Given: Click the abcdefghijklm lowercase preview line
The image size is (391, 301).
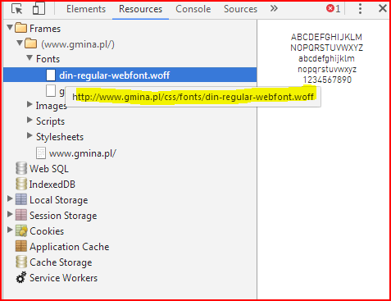Looking at the screenshot, I should tap(326, 58).
